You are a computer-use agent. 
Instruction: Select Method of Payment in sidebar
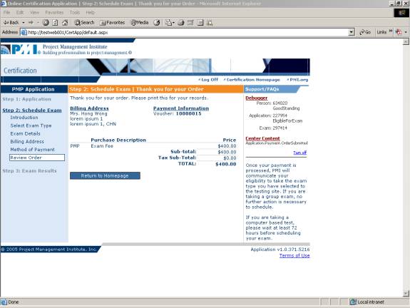click(32, 150)
